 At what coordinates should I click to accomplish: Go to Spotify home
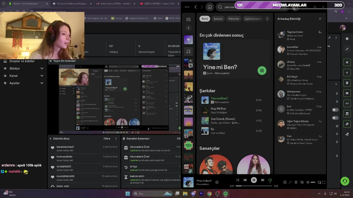click(210, 7)
